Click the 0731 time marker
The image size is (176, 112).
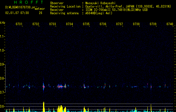pyautogui.click(x=19, y=24)
